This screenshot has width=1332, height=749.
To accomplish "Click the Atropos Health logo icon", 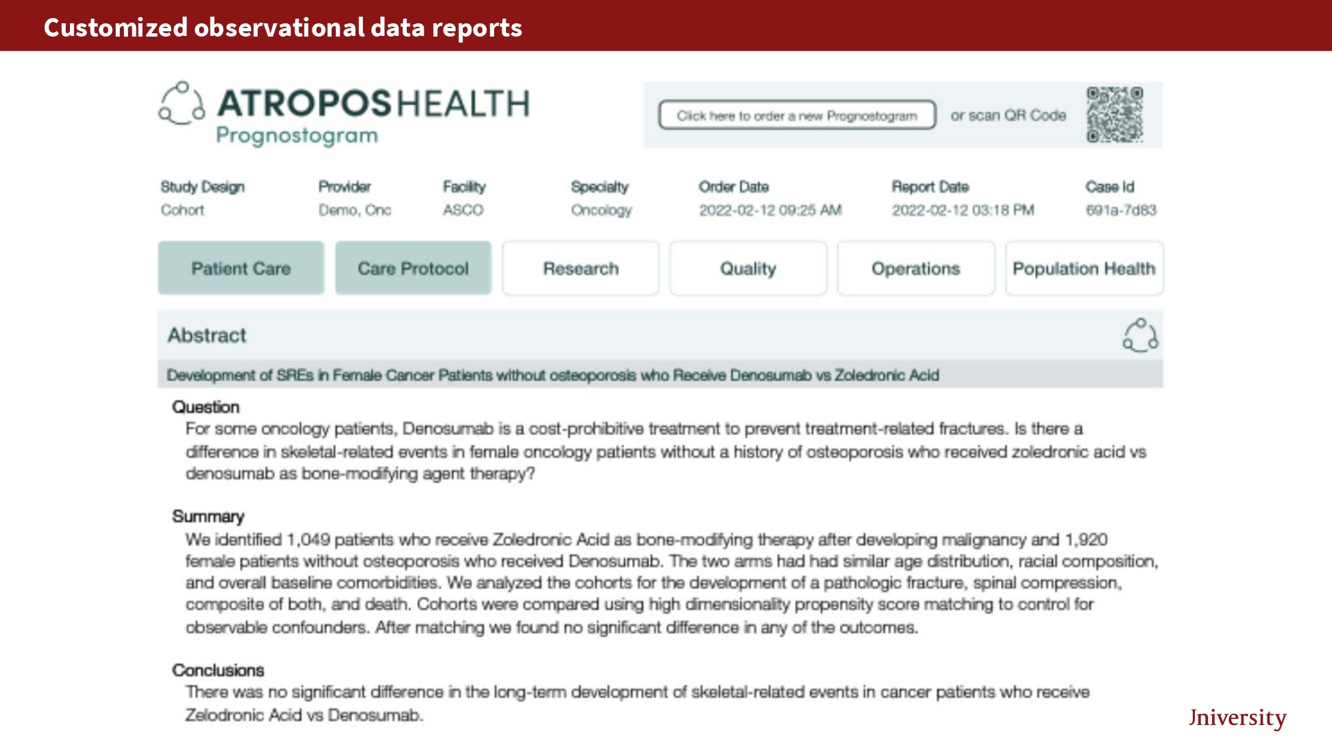I will tap(181, 104).
